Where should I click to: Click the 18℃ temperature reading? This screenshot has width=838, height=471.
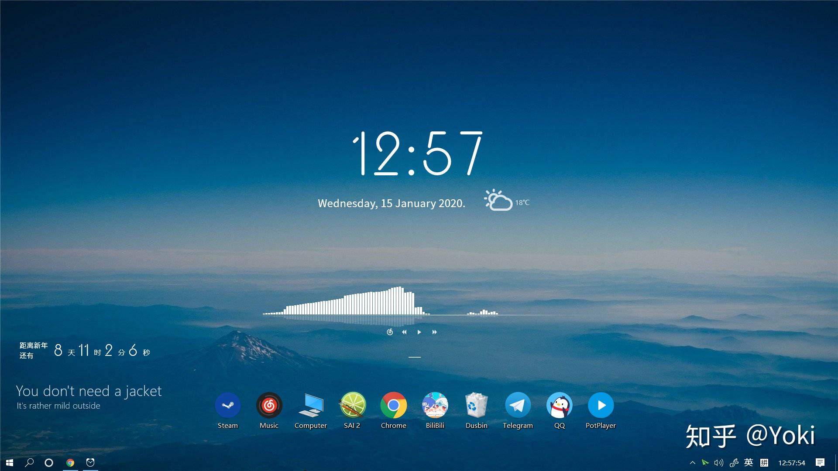(x=522, y=202)
